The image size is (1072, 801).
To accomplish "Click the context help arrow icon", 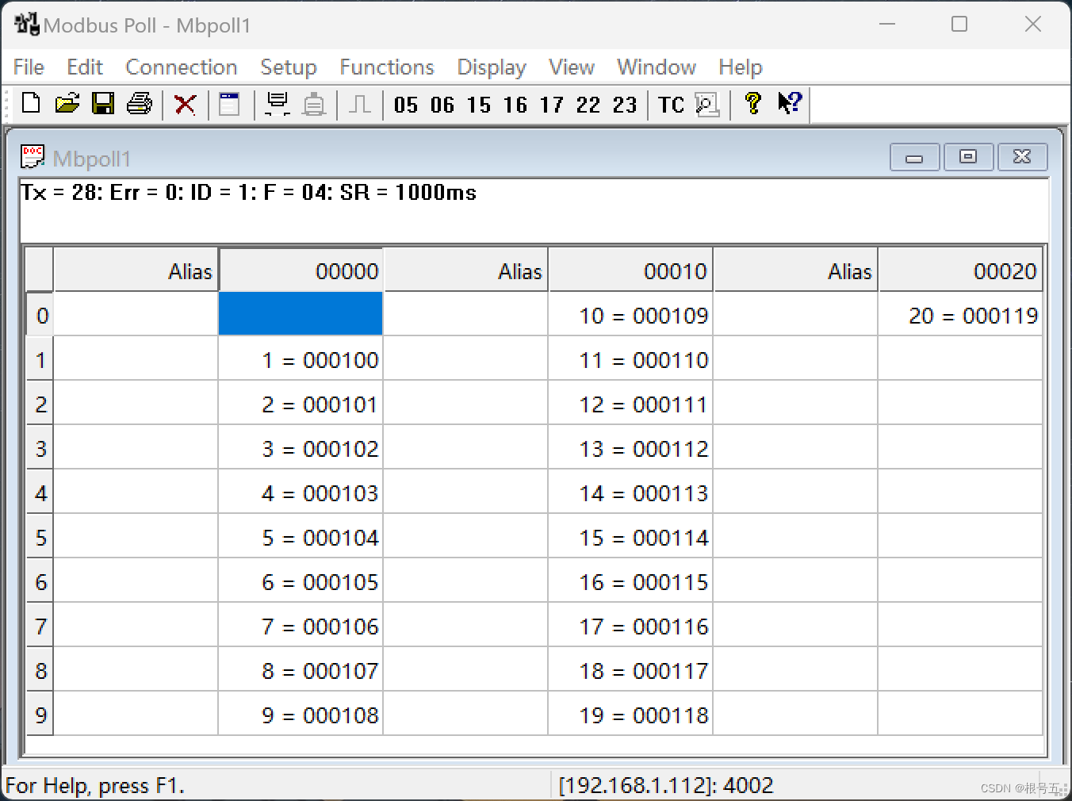I will (x=790, y=103).
